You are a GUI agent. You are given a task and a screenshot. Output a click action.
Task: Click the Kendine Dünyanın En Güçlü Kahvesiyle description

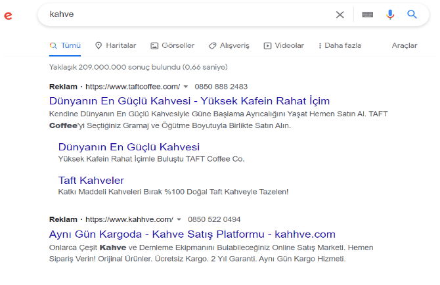pyautogui.click(x=218, y=120)
